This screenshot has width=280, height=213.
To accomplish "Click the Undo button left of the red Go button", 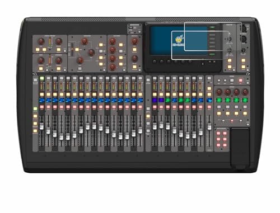I will pos(232,81).
